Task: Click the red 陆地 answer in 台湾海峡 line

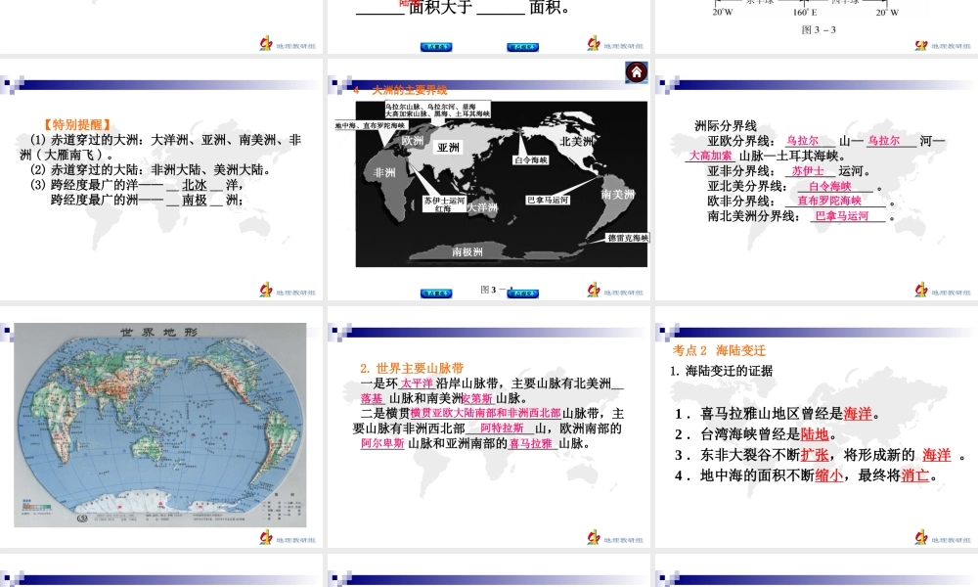Action: (815, 434)
